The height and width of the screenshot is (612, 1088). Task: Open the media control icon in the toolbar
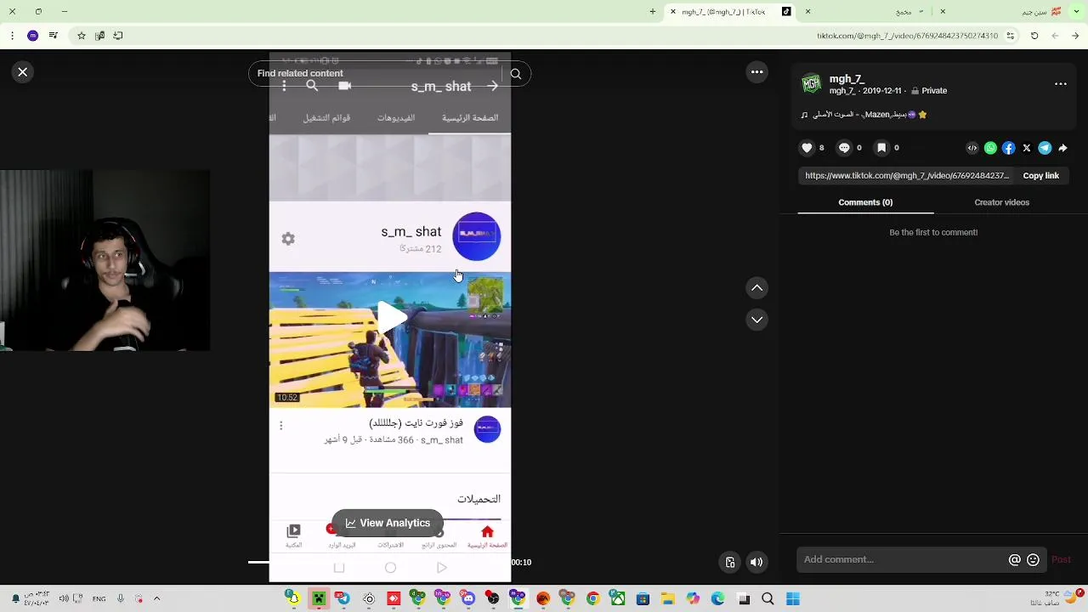coord(54,36)
